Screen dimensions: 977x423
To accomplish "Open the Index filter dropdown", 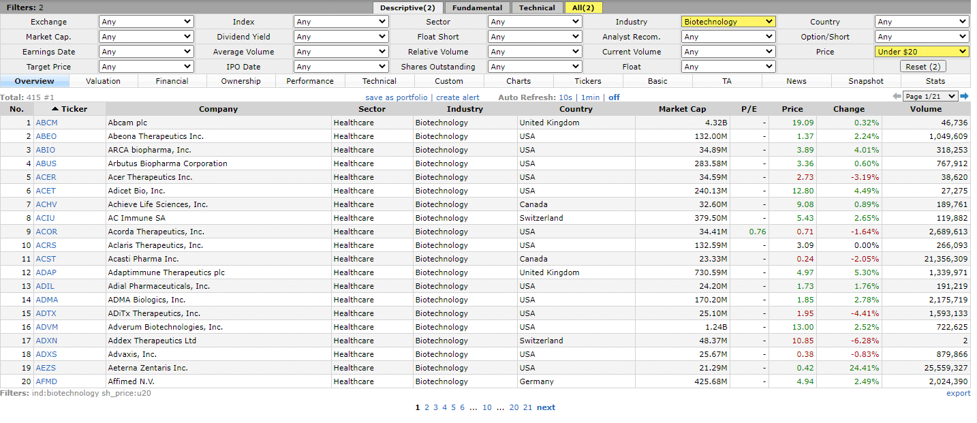I will coord(341,22).
